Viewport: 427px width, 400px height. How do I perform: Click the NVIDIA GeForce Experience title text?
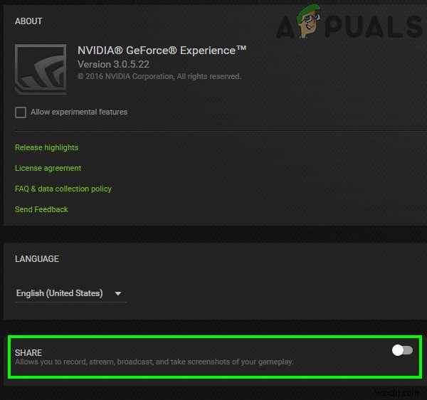pyautogui.click(x=162, y=51)
